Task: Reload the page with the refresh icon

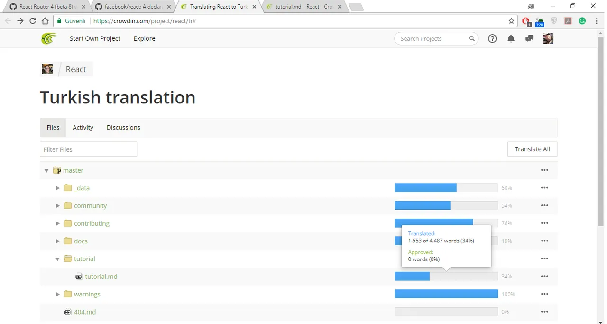Action: coord(33,21)
